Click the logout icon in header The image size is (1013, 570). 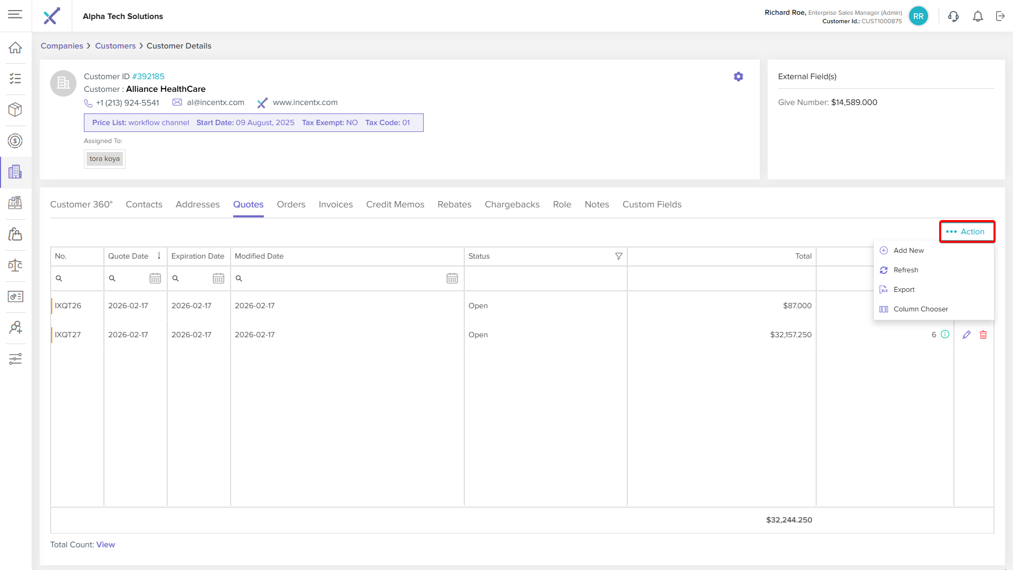1000,16
